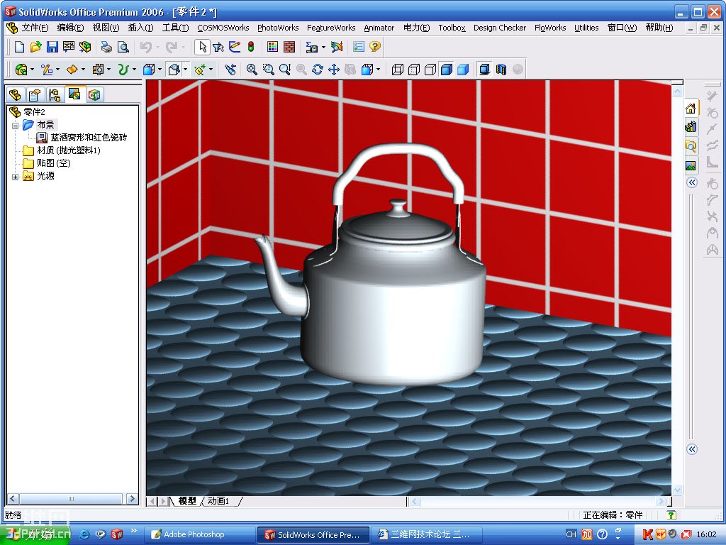Open the picture icon in the task pane

tap(691, 165)
